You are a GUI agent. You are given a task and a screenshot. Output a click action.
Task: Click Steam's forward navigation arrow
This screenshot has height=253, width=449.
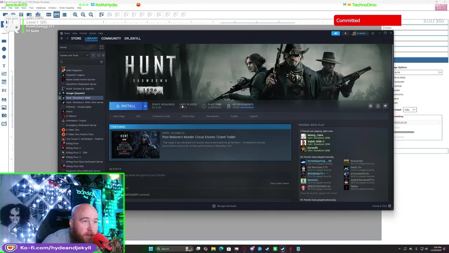67,38
